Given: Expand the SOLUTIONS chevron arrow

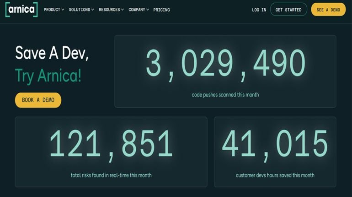Looking at the screenshot, I should click(92, 10).
